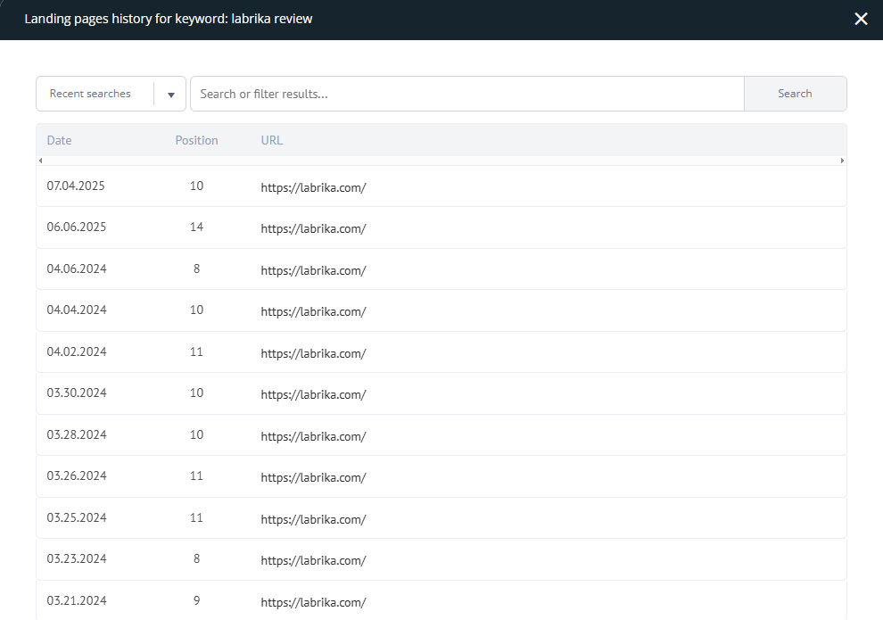This screenshot has height=620, width=883.
Task: Follow the URL in the 04.06.2024 row
Action: (x=313, y=270)
